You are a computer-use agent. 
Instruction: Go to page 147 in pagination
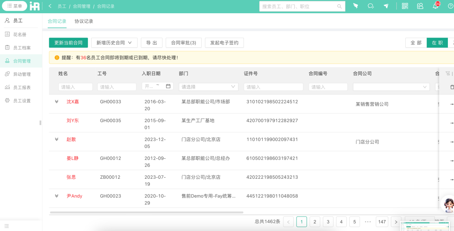click(x=382, y=221)
